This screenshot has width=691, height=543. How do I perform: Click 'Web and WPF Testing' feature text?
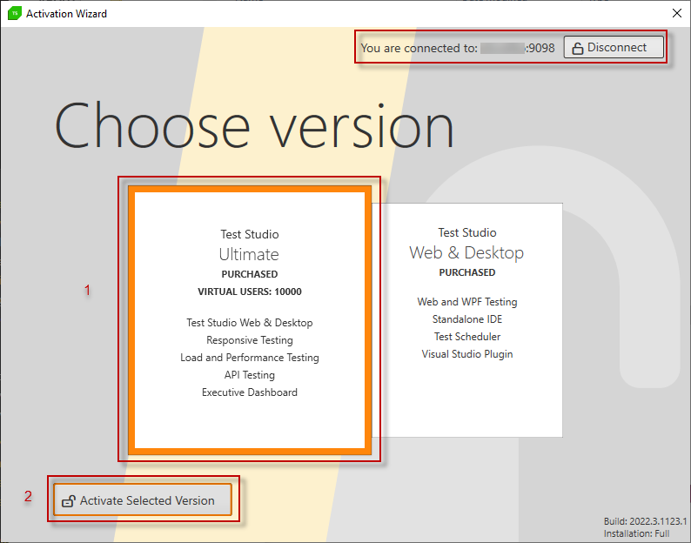[x=467, y=302]
